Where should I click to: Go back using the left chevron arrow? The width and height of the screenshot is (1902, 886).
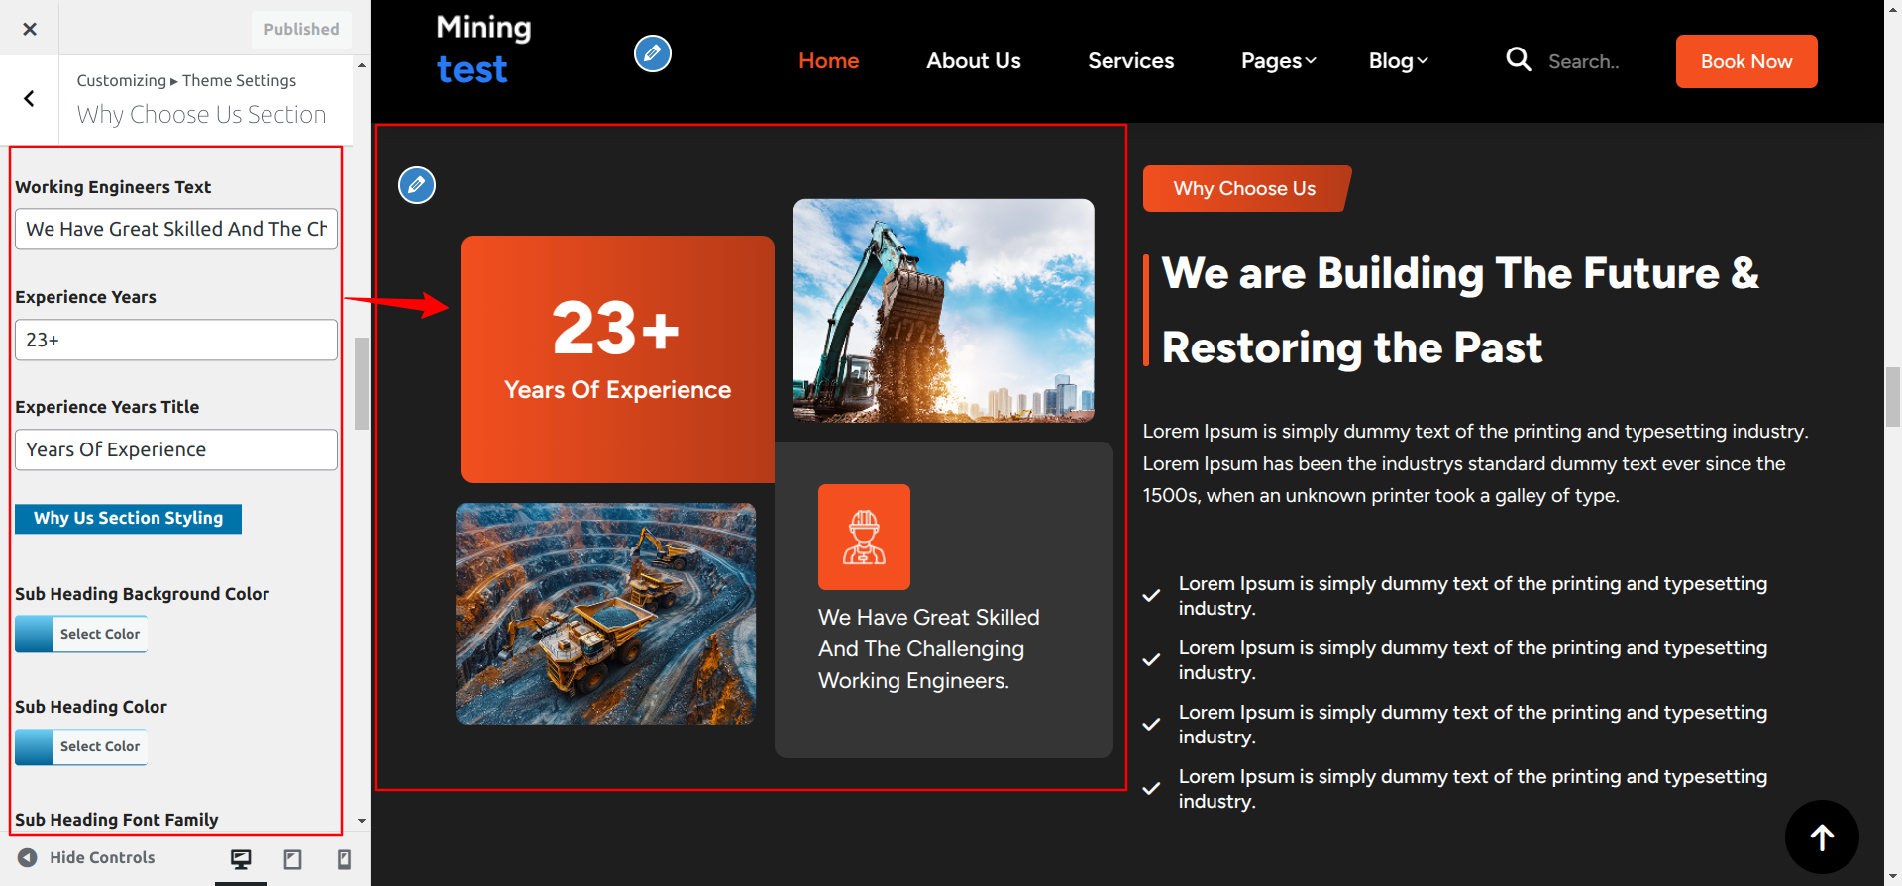tap(30, 99)
